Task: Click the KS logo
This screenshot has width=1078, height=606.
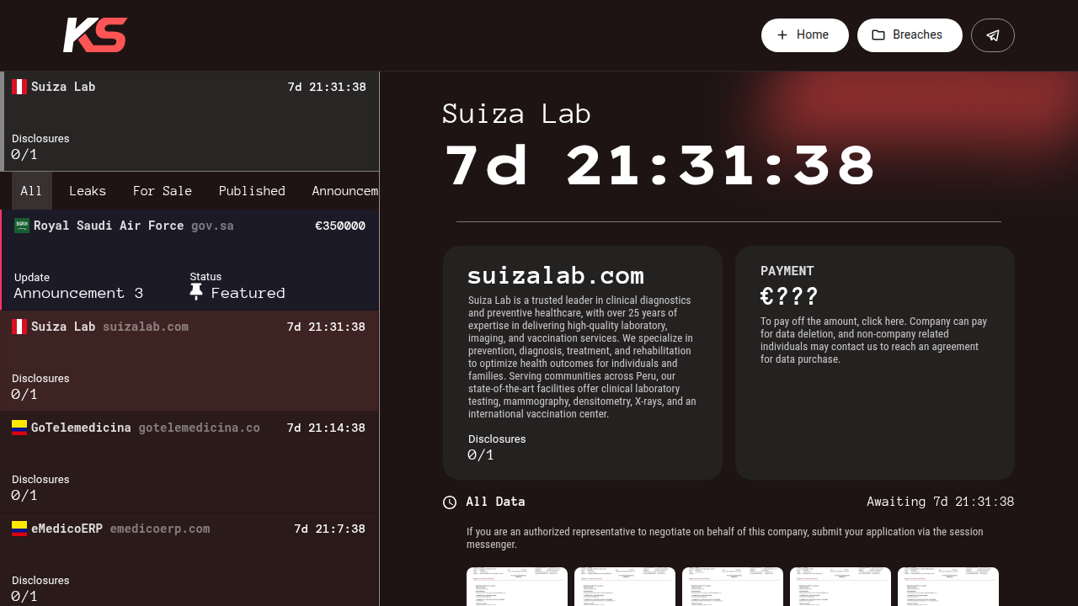Action: coord(95,35)
